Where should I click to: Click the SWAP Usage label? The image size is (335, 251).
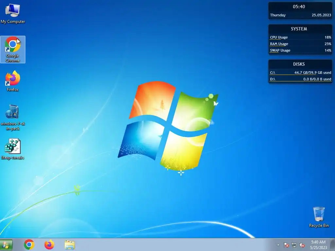click(x=280, y=51)
